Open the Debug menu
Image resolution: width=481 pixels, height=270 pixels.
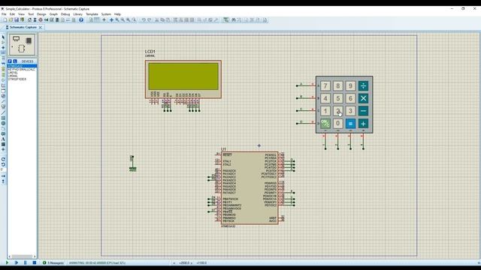[x=65, y=14]
